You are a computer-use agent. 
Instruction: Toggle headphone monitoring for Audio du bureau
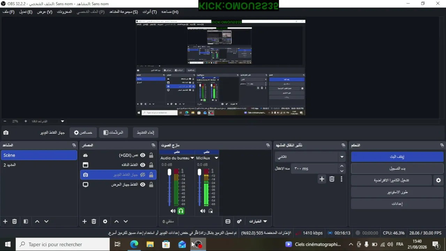[181, 211]
